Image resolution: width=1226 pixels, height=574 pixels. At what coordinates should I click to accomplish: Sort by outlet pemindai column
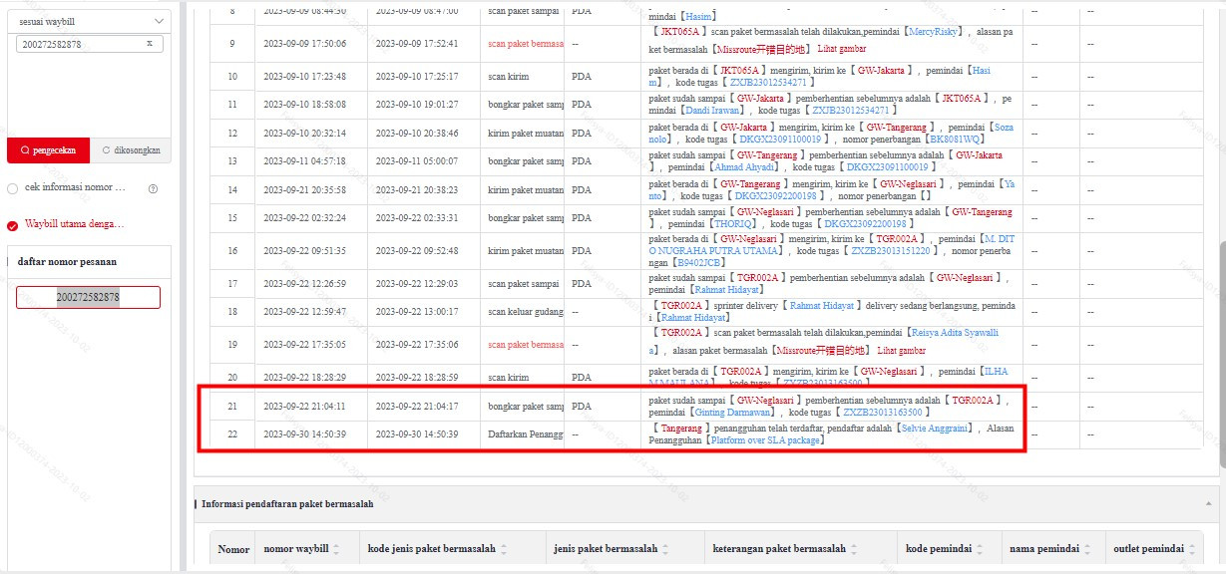click(1193, 549)
